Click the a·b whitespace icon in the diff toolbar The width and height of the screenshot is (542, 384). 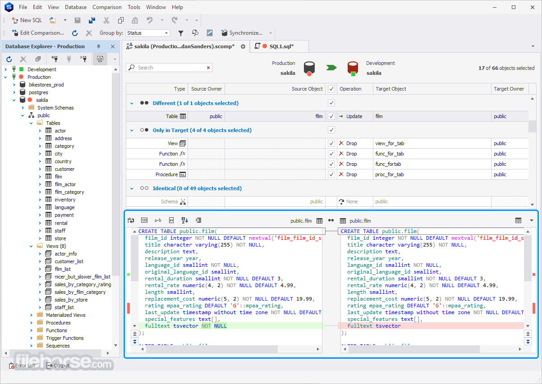pos(158,220)
